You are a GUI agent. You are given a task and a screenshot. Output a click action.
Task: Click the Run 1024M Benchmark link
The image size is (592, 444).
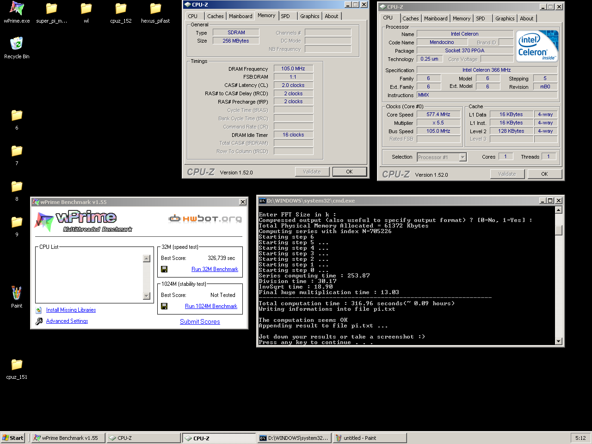coord(211,306)
